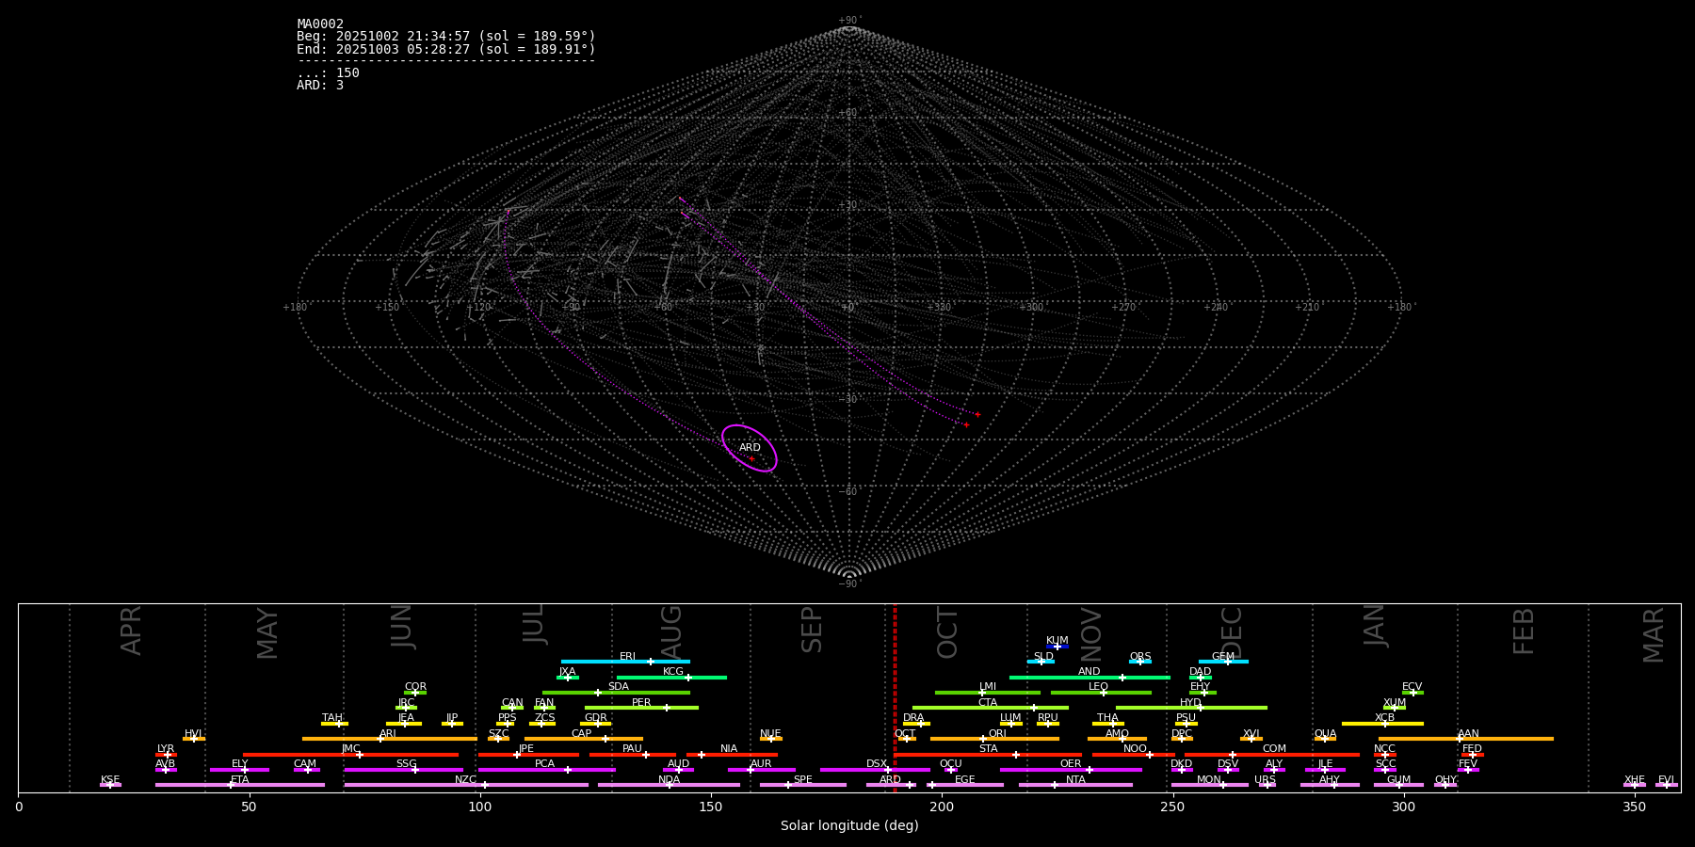This screenshot has width=1695, height=847.
Task: Click the HYD shower label
Action: (x=1190, y=702)
